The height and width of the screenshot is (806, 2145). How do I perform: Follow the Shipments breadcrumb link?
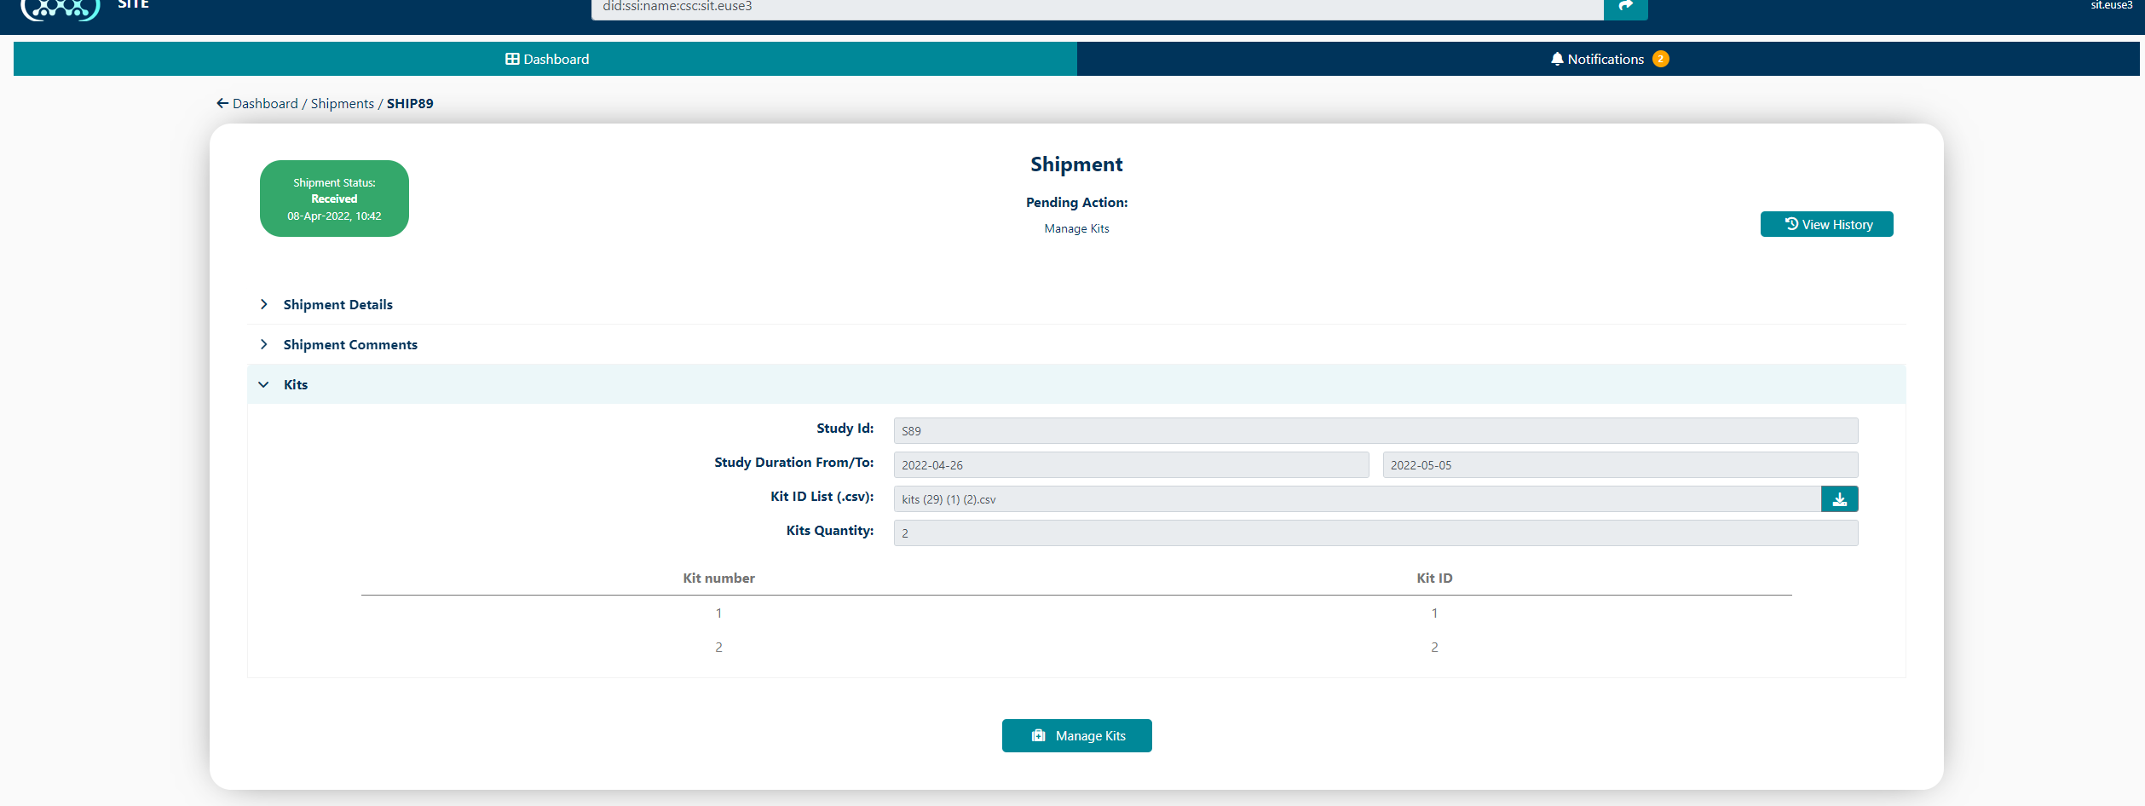342,103
